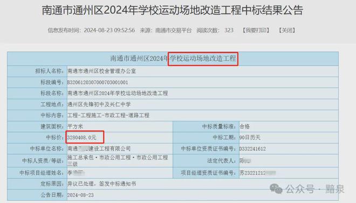
Task: Select bid content 工程-工程施工-市政工程-道路工程
Action: pos(108,116)
